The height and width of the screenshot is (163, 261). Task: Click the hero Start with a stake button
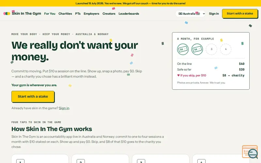point(33,96)
